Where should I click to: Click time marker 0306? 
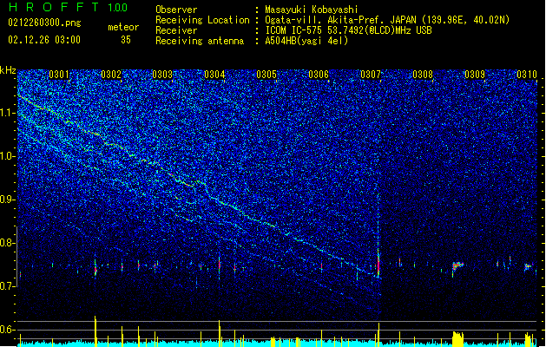pos(319,75)
